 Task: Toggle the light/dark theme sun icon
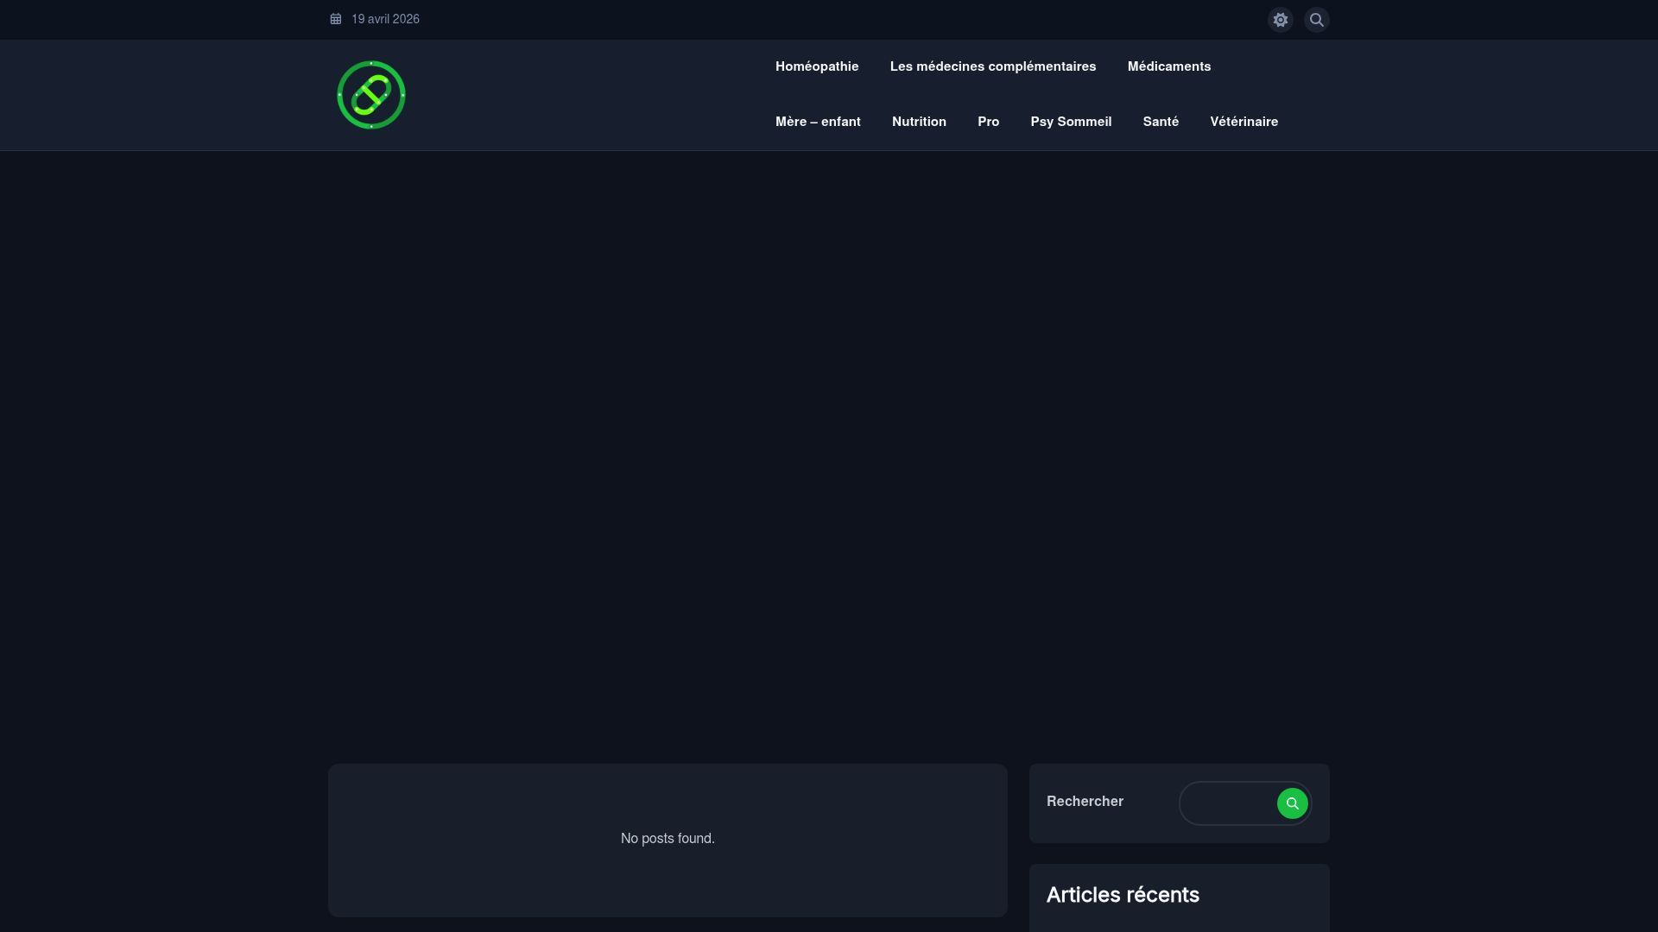pos(1280,20)
